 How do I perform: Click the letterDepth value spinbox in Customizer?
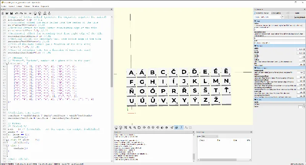(x=301, y=72)
